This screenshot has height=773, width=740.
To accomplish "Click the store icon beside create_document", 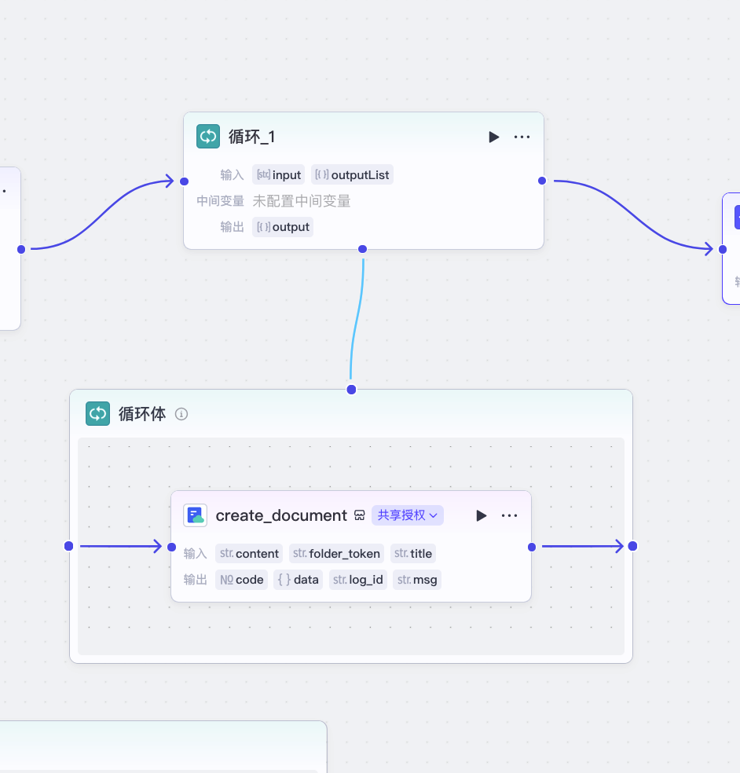I will [x=360, y=515].
